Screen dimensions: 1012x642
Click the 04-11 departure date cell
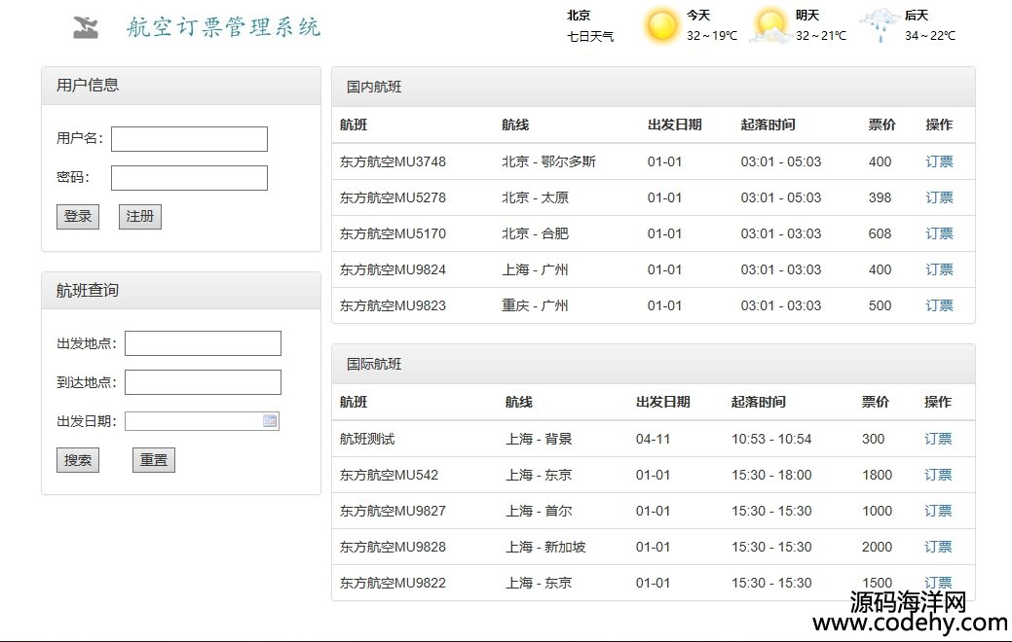653,439
